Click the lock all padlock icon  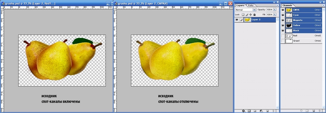coord(254,15)
